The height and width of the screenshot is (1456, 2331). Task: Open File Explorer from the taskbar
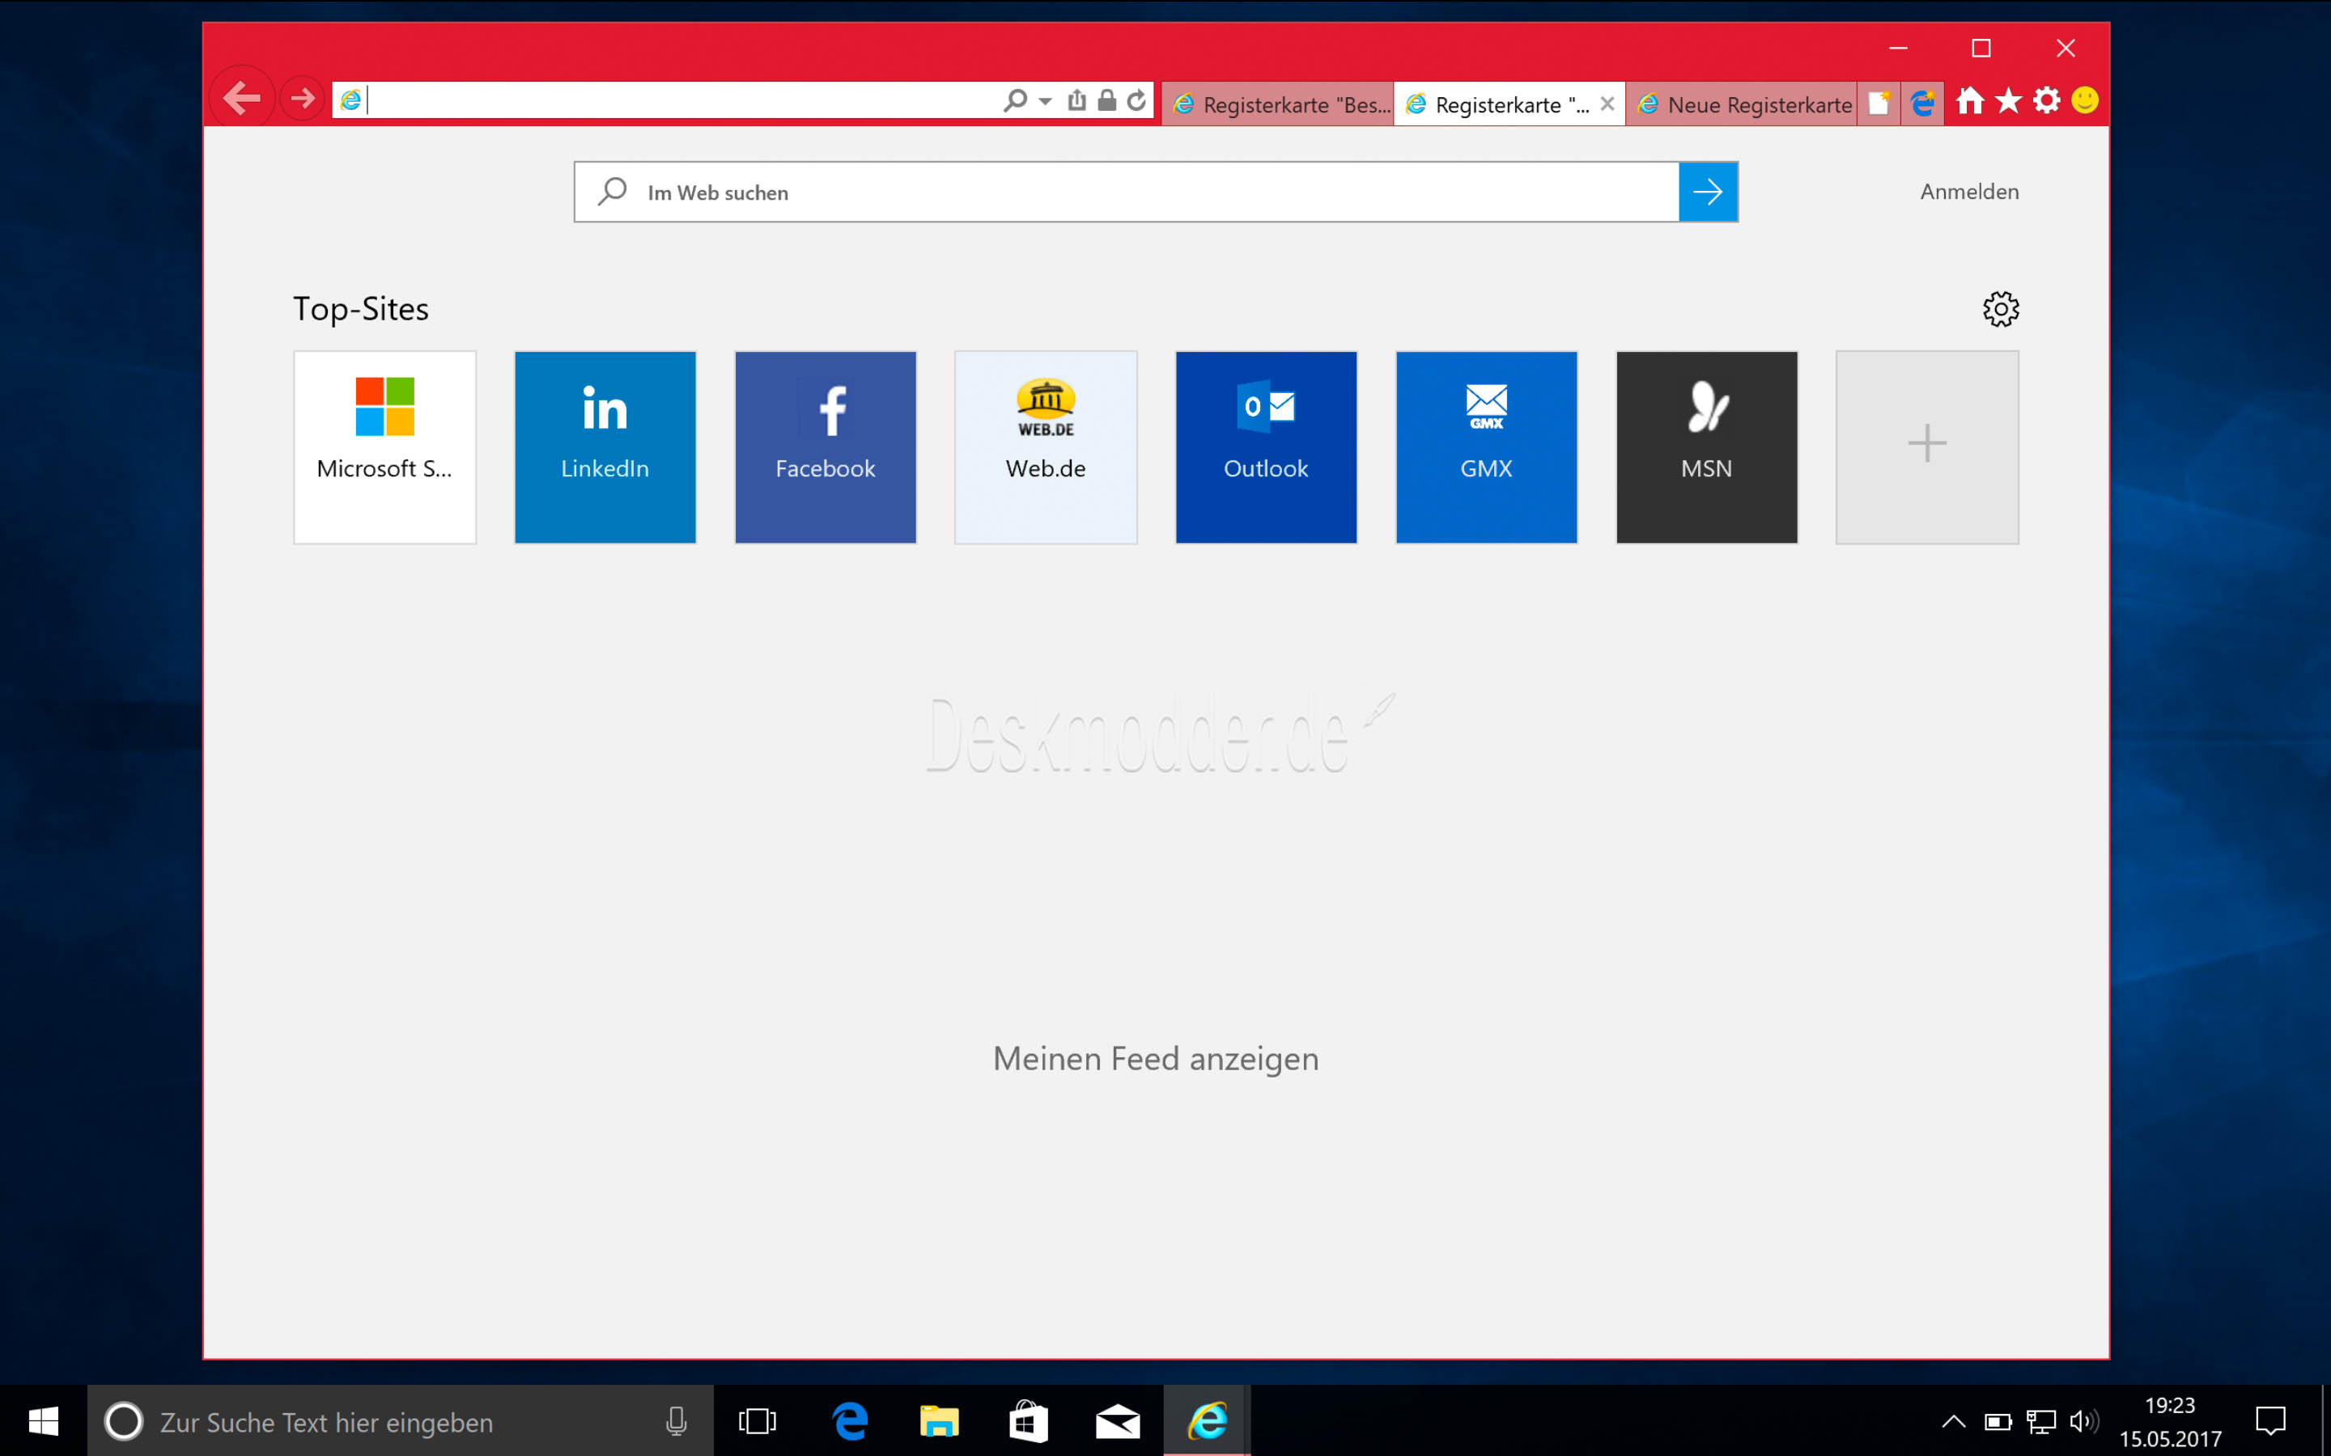point(938,1420)
